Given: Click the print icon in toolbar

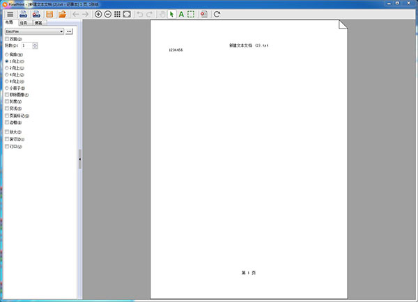Looking at the screenshot, I should tap(23, 14).
